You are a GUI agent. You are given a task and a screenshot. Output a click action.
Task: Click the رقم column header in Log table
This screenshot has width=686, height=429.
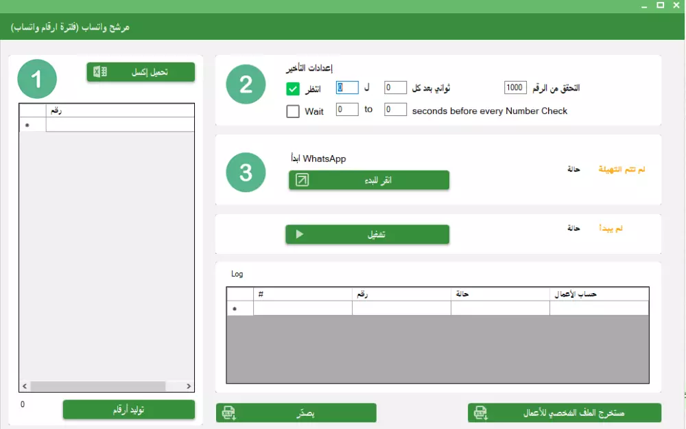401,294
